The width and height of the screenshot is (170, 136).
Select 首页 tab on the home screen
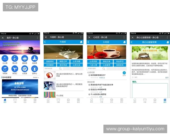[x=5, y=101]
